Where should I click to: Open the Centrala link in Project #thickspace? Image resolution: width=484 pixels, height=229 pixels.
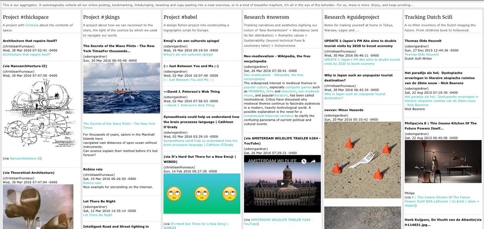click(x=32, y=25)
